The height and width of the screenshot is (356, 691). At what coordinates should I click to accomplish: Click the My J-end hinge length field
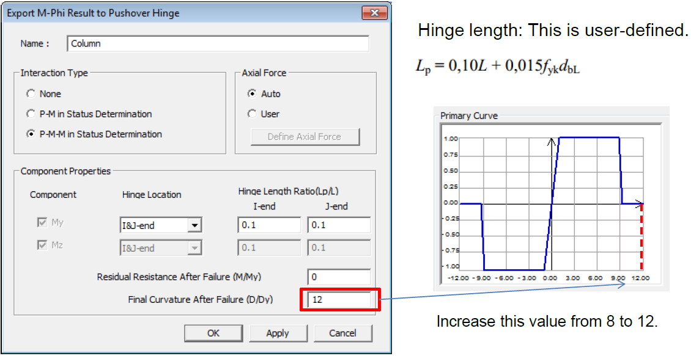pyautogui.click(x=339, y=225)
